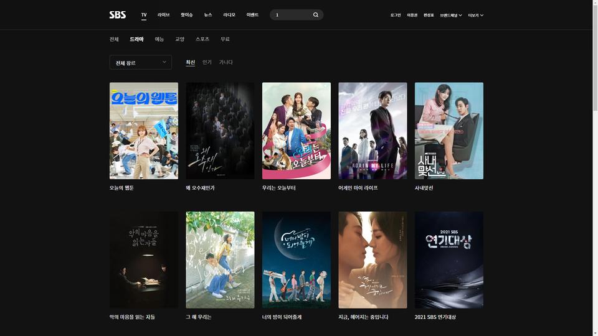Click the 왜 오수재인가 title text
598x336 pixels.
(x=200, y=188)
